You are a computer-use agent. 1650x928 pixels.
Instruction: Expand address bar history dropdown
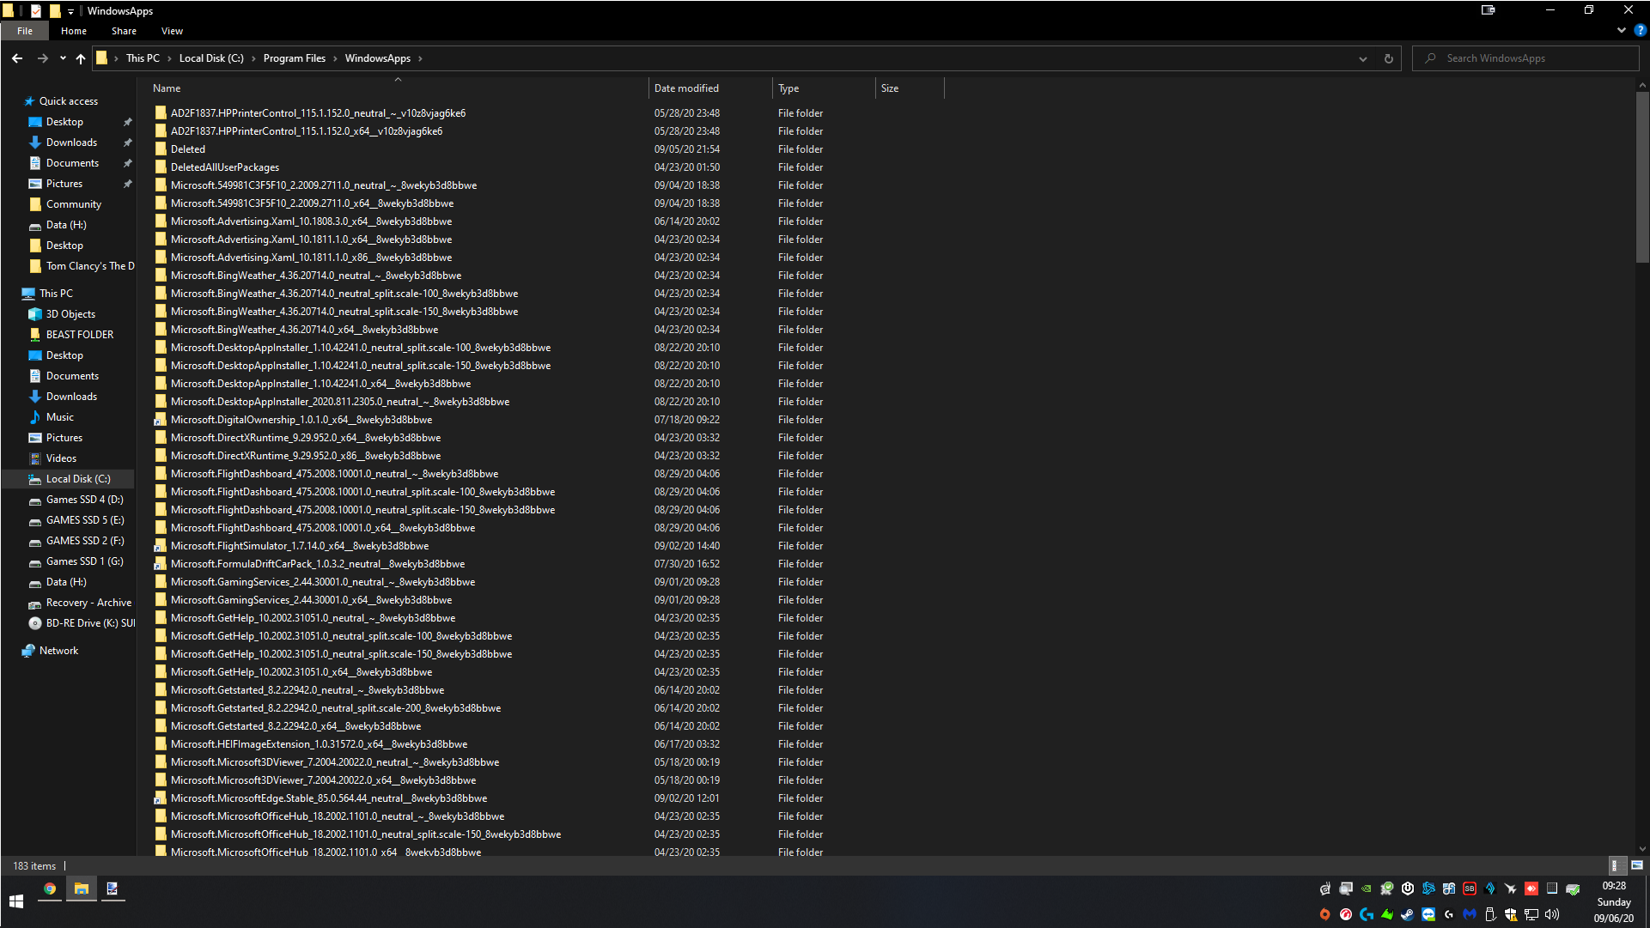pyautogui.click(x=1363, y=58)
